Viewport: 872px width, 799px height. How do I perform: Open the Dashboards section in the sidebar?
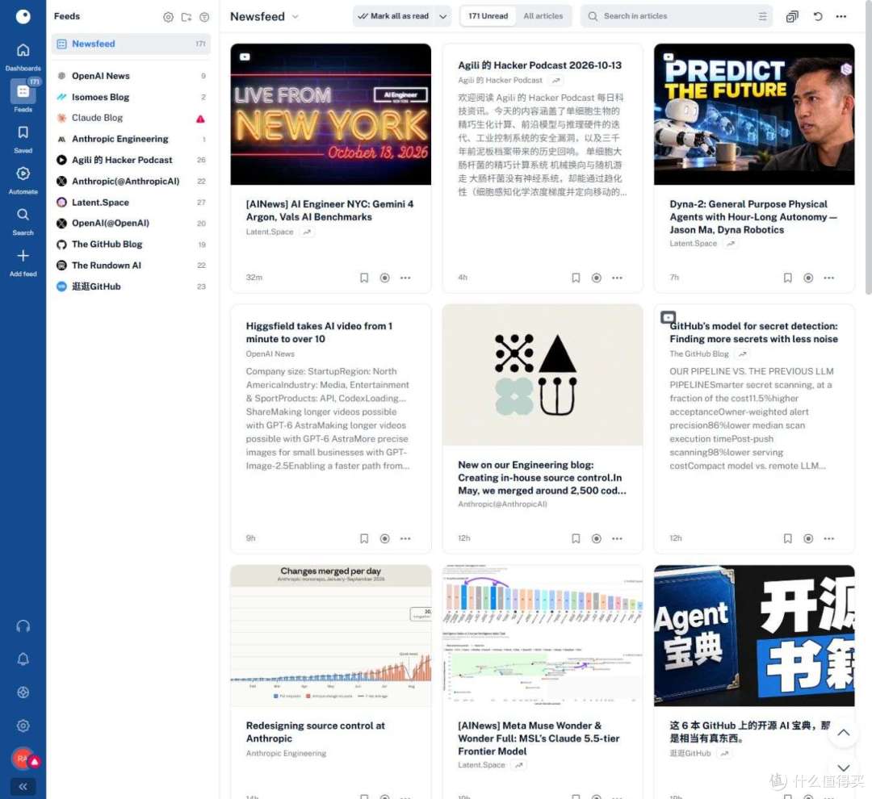tap(23, 56)
